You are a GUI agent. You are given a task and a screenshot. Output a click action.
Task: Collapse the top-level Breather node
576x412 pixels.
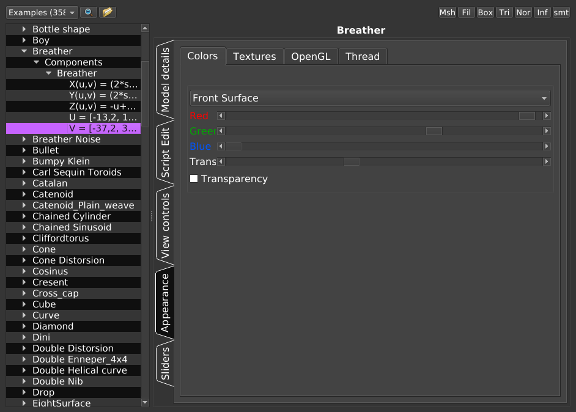coord(24,51)
